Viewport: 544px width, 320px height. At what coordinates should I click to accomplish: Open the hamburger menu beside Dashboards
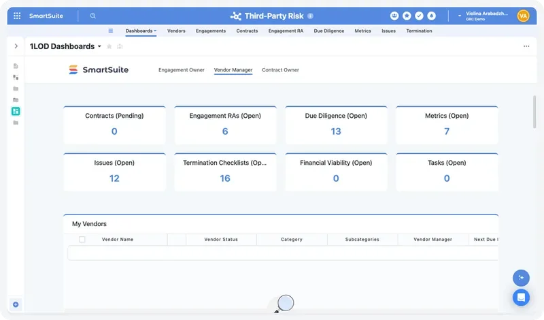111,31
